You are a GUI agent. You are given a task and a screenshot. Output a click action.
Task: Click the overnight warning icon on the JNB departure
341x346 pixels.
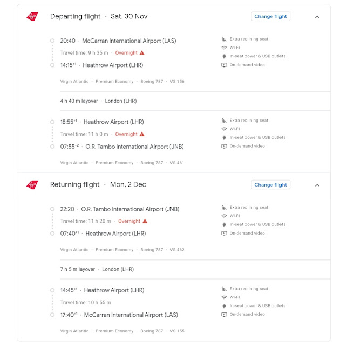145,221
